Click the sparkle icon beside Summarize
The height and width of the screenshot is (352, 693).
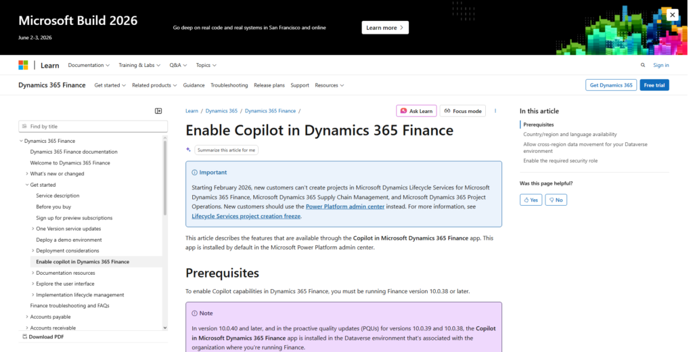coord(188,150)
